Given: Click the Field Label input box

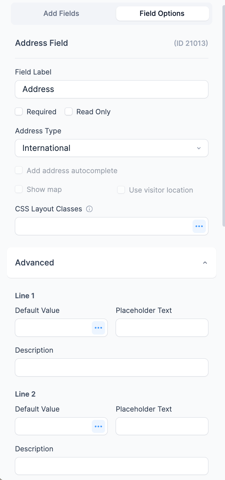Looking at the screenshot, I should [112, 89].
